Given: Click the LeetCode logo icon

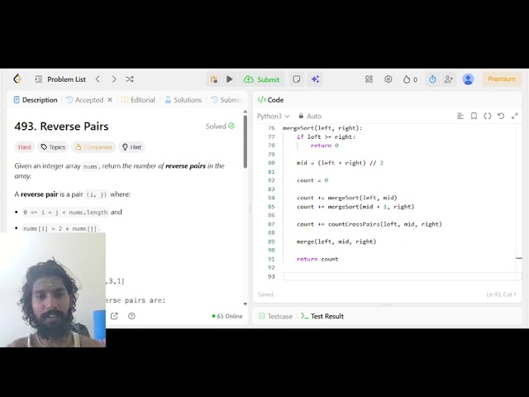Looking at the screenshot, I should pyautogui.click(x=17, y=79).
